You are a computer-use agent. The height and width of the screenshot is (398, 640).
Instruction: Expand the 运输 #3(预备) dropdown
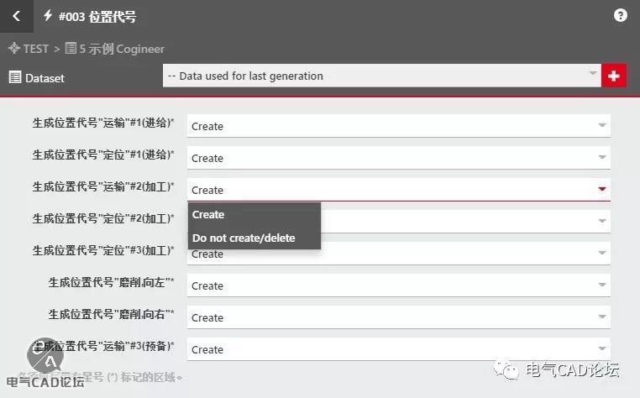[x=398, y=349]
